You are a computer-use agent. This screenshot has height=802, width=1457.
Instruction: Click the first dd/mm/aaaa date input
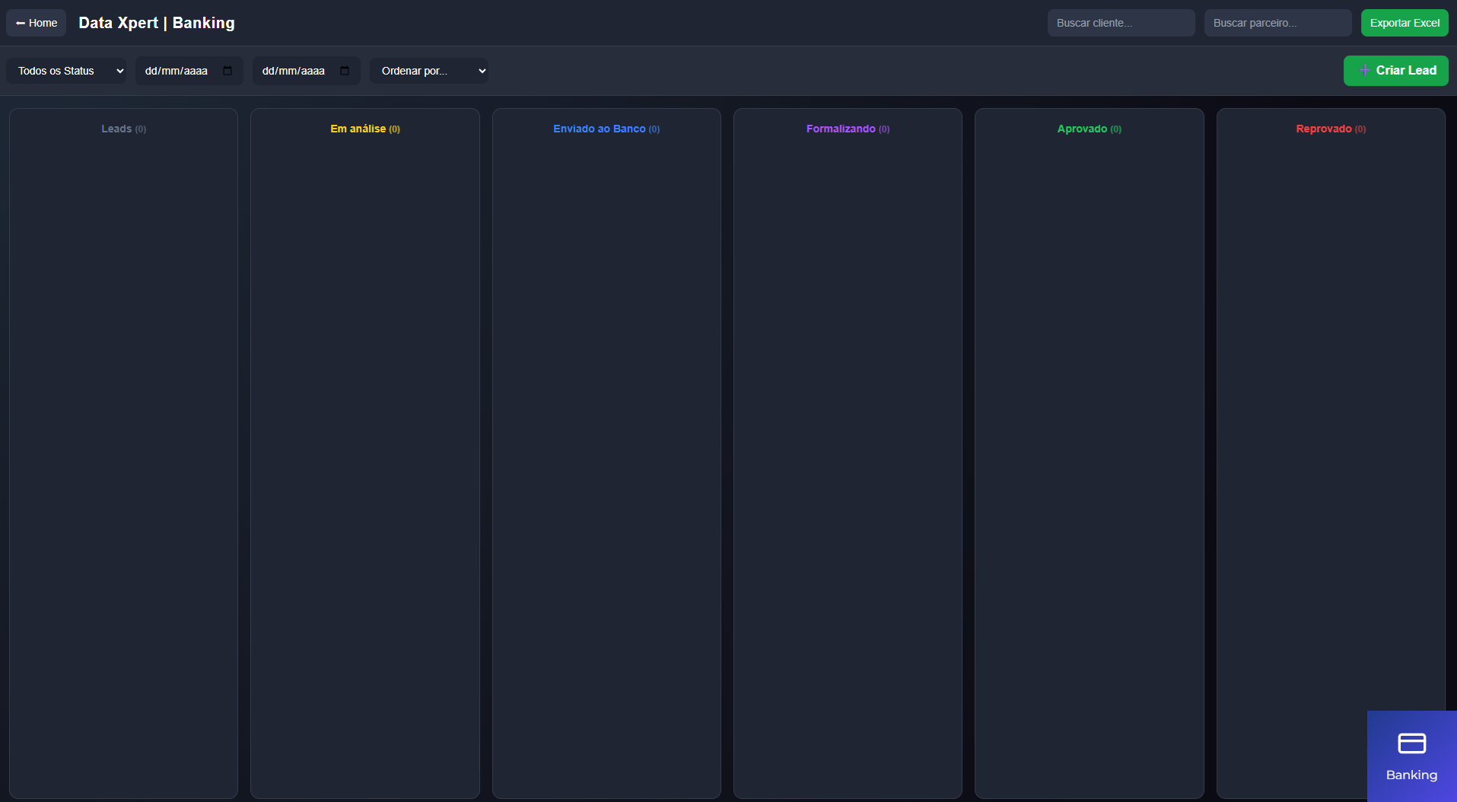point(177,71)
